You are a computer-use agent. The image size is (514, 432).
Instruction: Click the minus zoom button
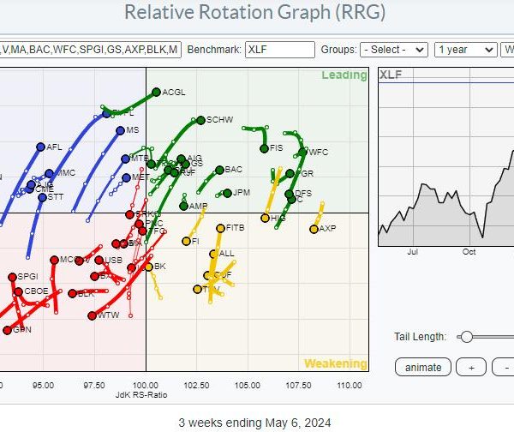503,367
